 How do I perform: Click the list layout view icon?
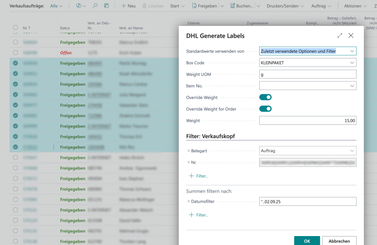107,6
